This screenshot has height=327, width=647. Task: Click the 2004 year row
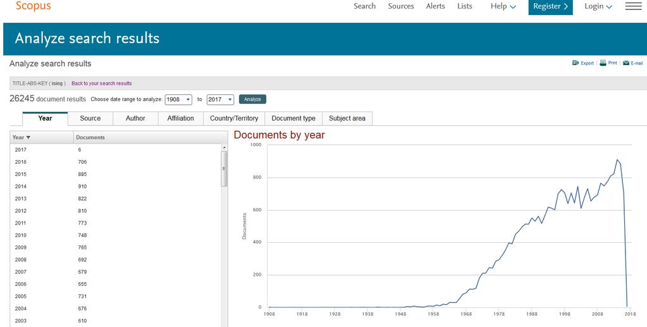[x=116, y=309]
